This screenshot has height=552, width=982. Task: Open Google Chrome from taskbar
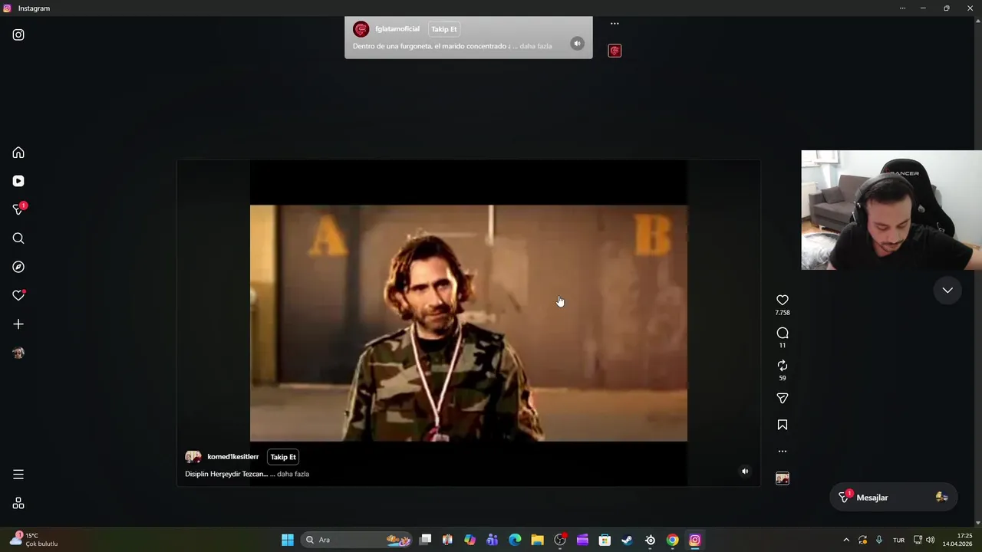(672, 540)
